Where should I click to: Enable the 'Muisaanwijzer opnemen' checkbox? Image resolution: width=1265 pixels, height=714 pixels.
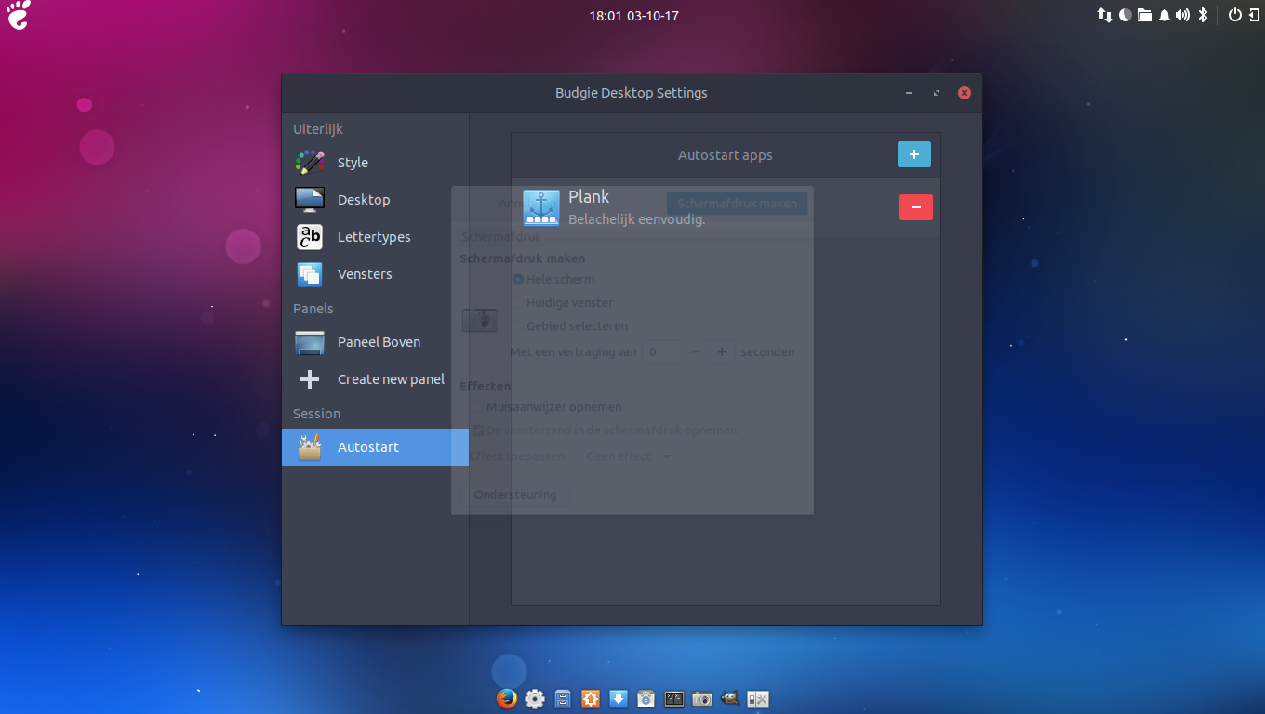(478, 407)
